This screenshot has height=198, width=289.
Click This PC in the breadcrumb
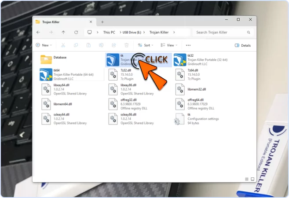109,33
